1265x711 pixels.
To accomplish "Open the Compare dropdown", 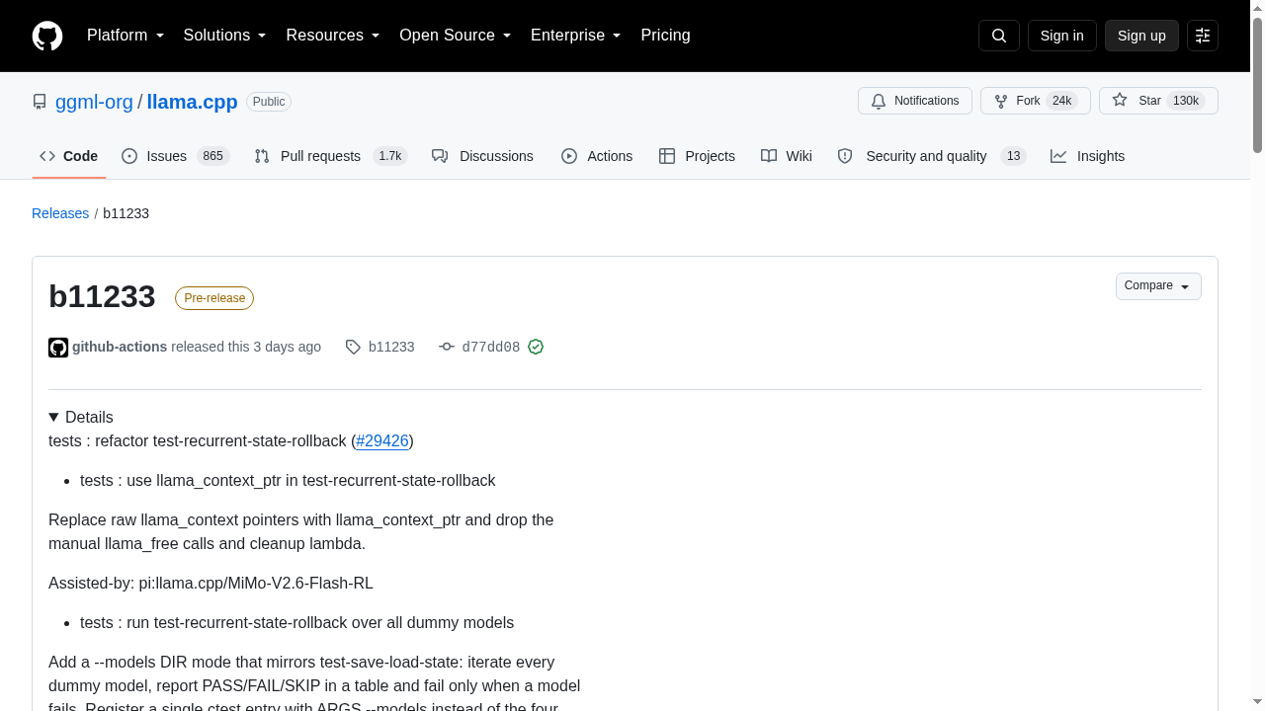I will (1158, 286).
